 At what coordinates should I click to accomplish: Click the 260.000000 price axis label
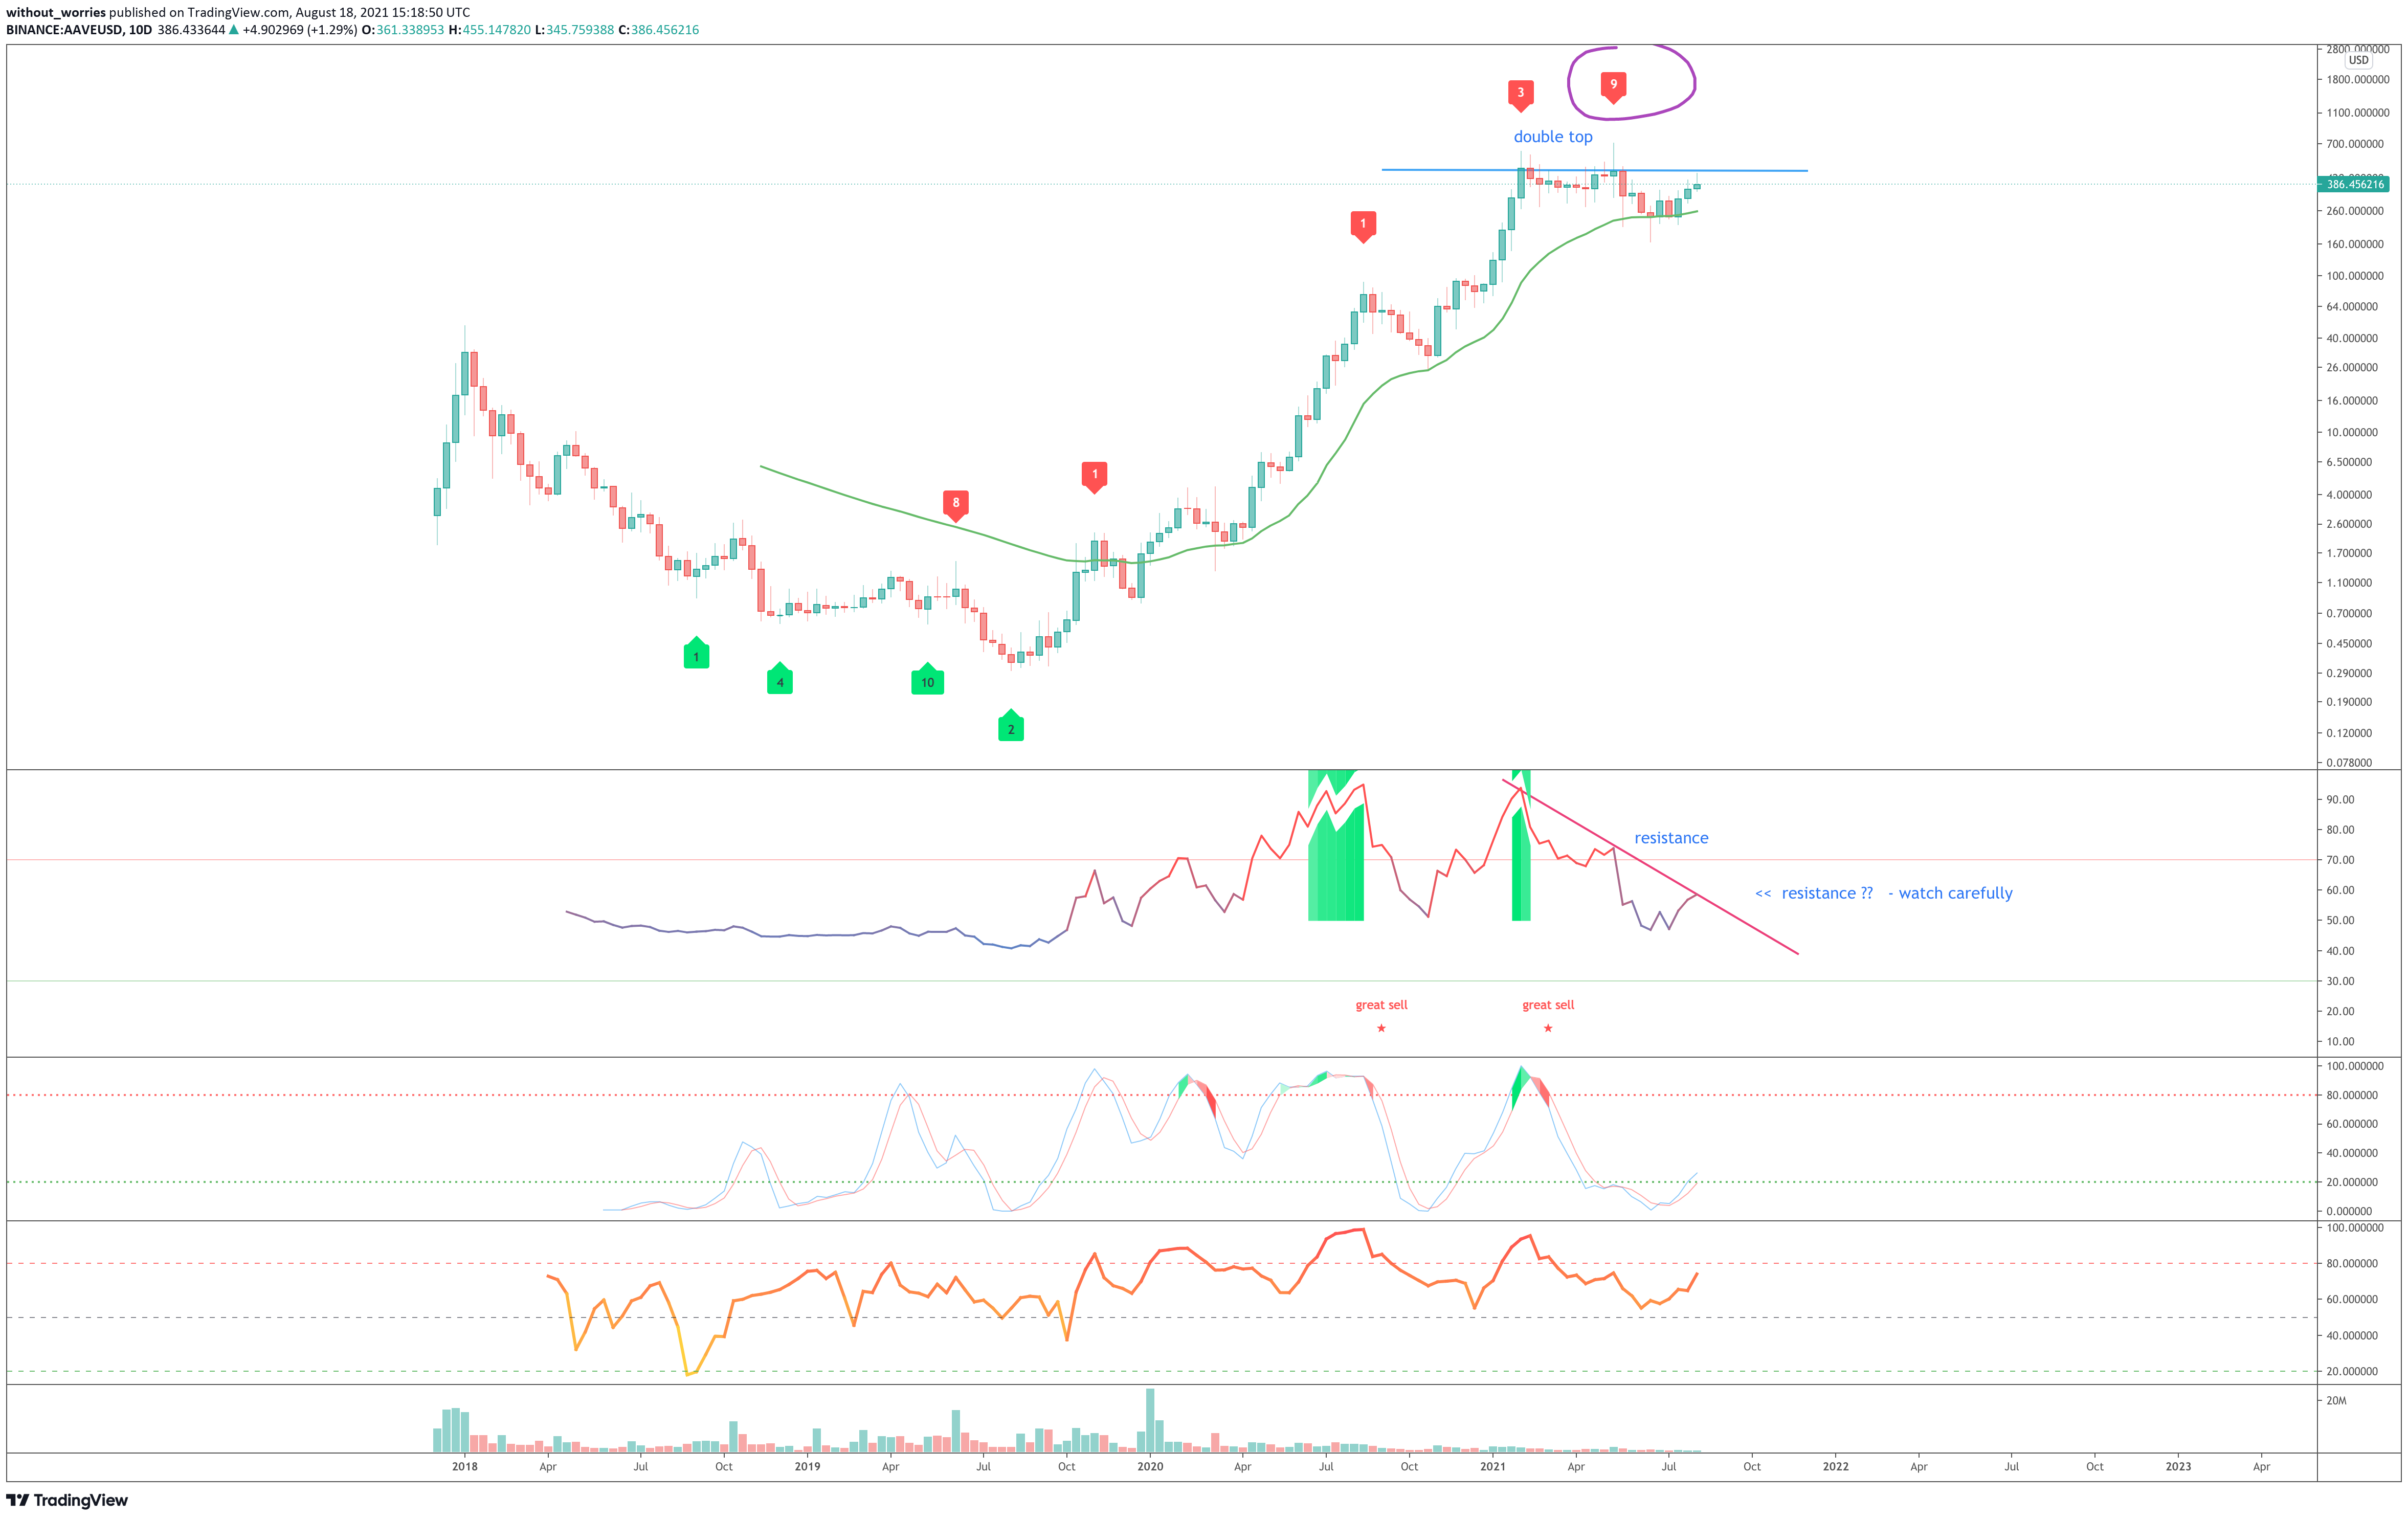point(2355,211)
